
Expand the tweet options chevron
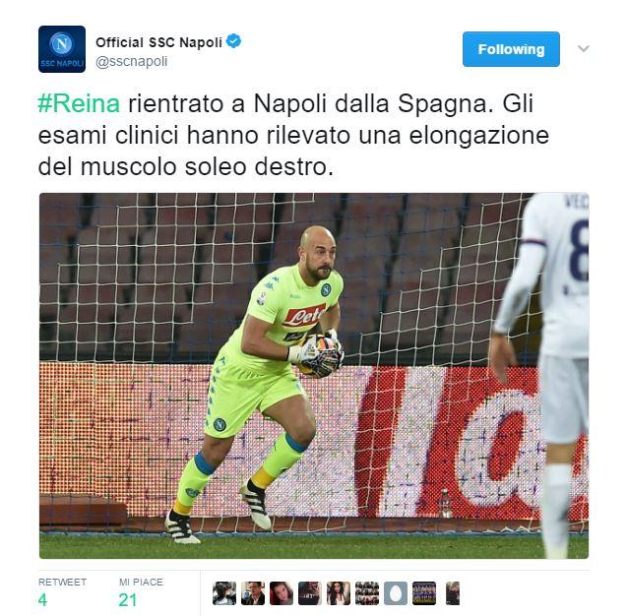click(x=584, y=49)
